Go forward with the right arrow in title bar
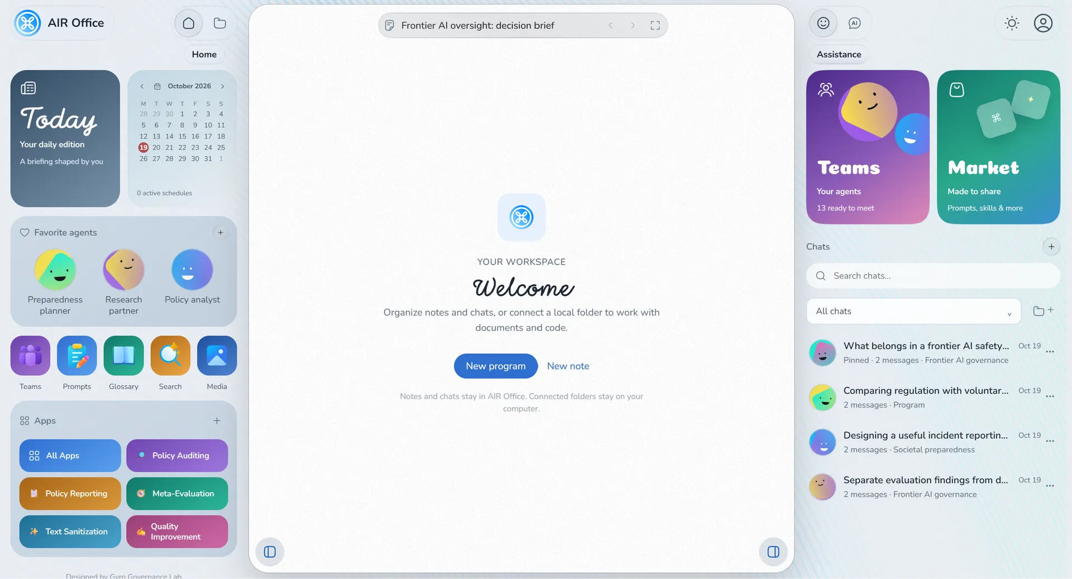Screen dimensions: 1072x579 pos(633,25)
